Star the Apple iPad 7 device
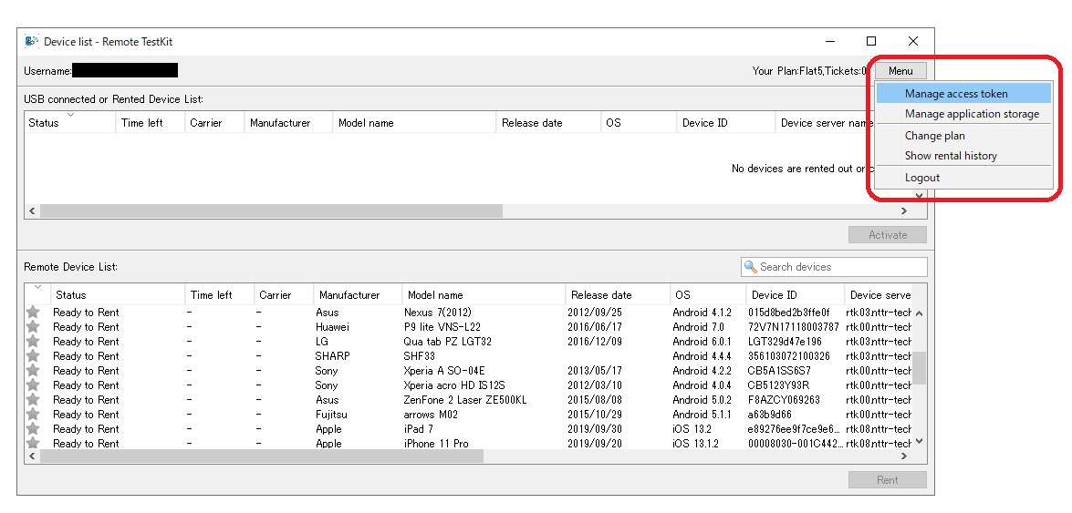Screen dimensions: 1072x513 pos(33,429)
